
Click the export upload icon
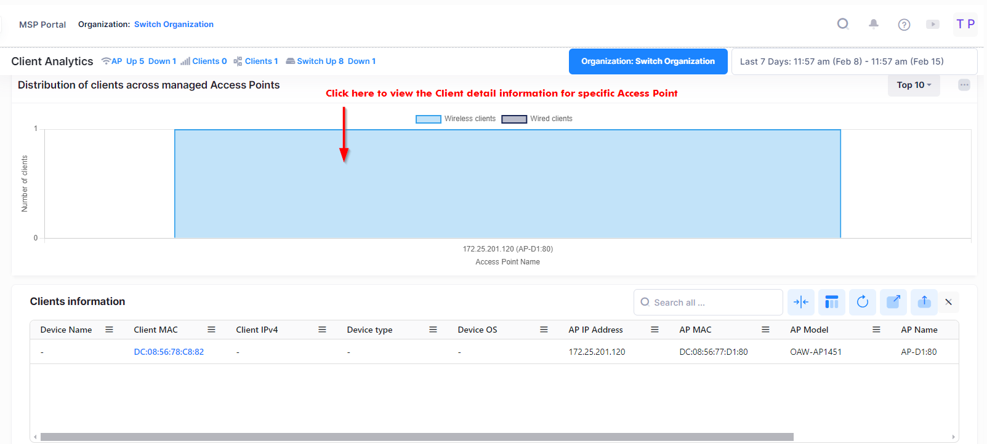(x=924, y=302)
